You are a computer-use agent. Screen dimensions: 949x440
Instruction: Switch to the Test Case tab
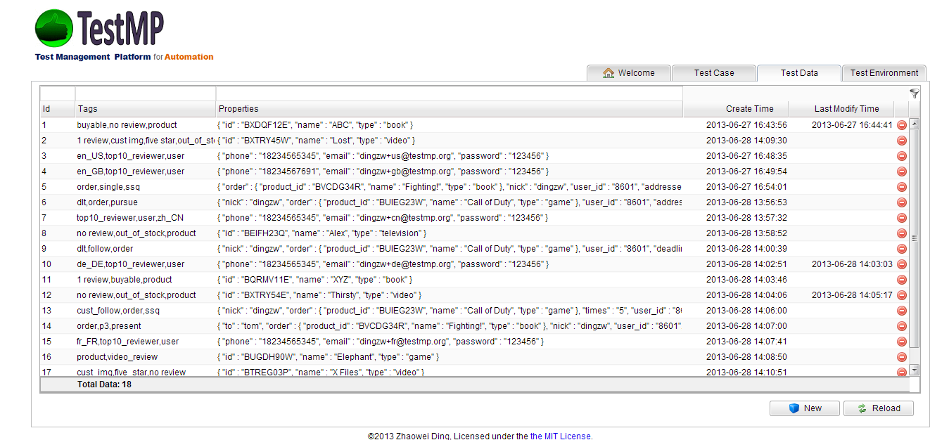tap(713, 72)
